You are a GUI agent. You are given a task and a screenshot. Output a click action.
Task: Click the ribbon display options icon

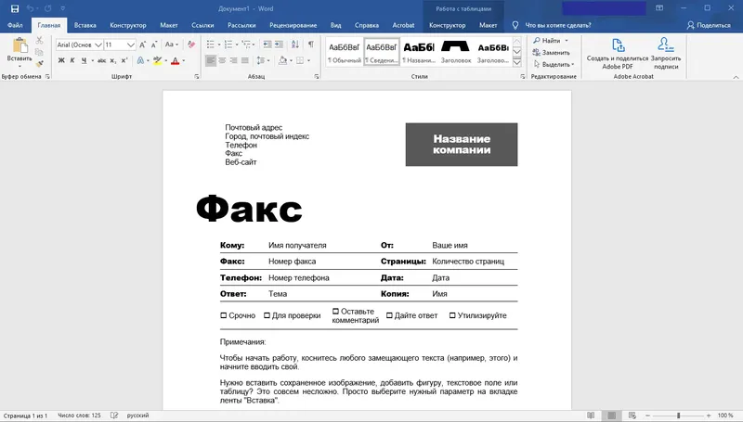(659, 8)
